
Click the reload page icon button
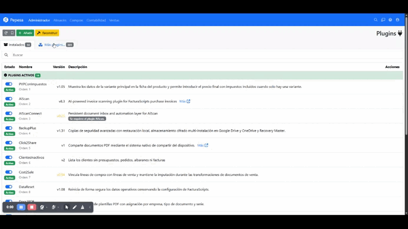[6, 33]
